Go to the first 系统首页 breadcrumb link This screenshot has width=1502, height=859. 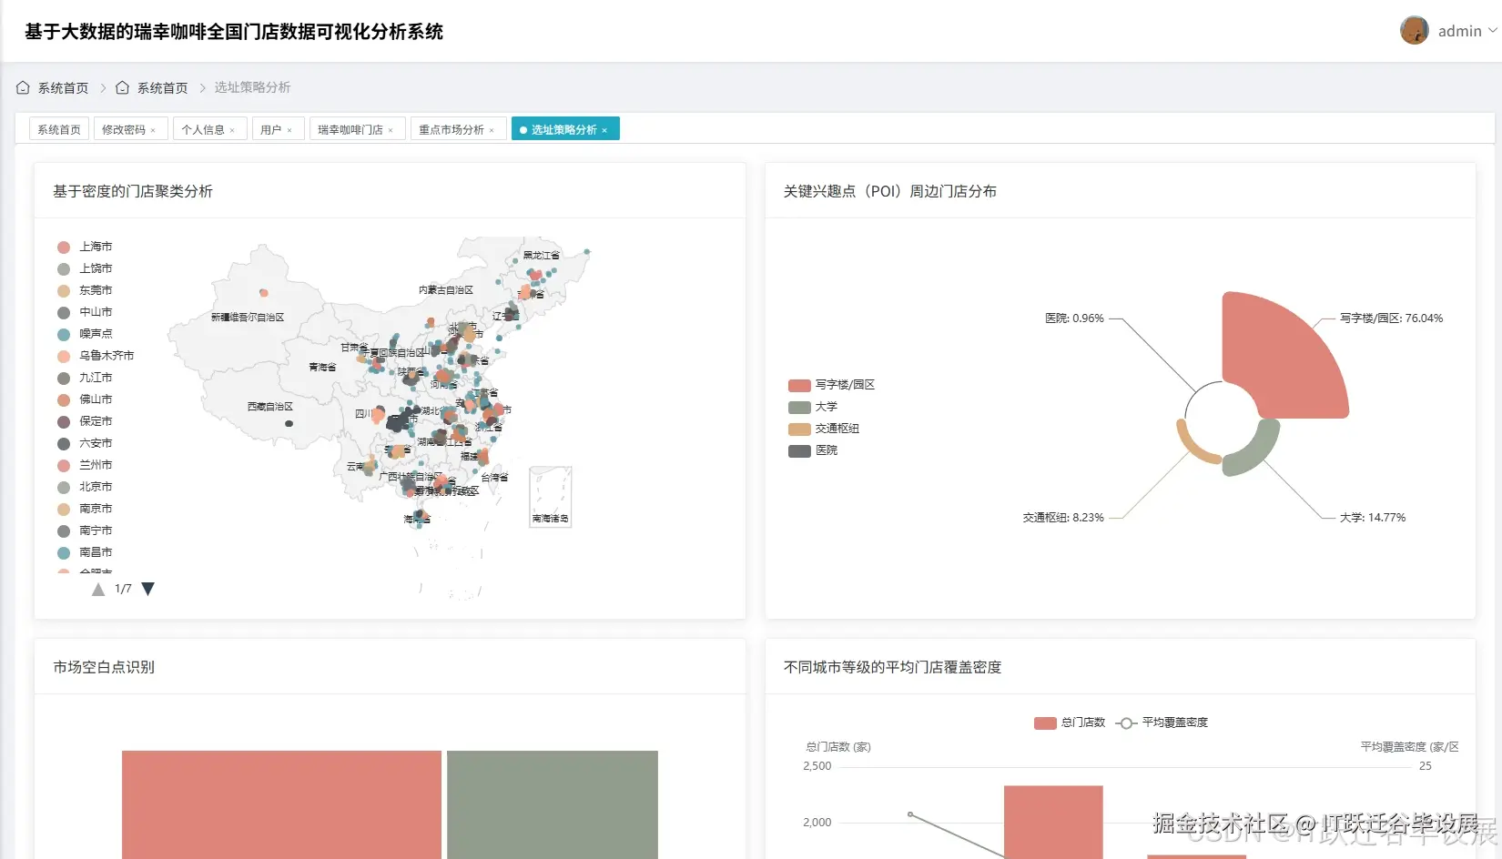pos(53,87)
